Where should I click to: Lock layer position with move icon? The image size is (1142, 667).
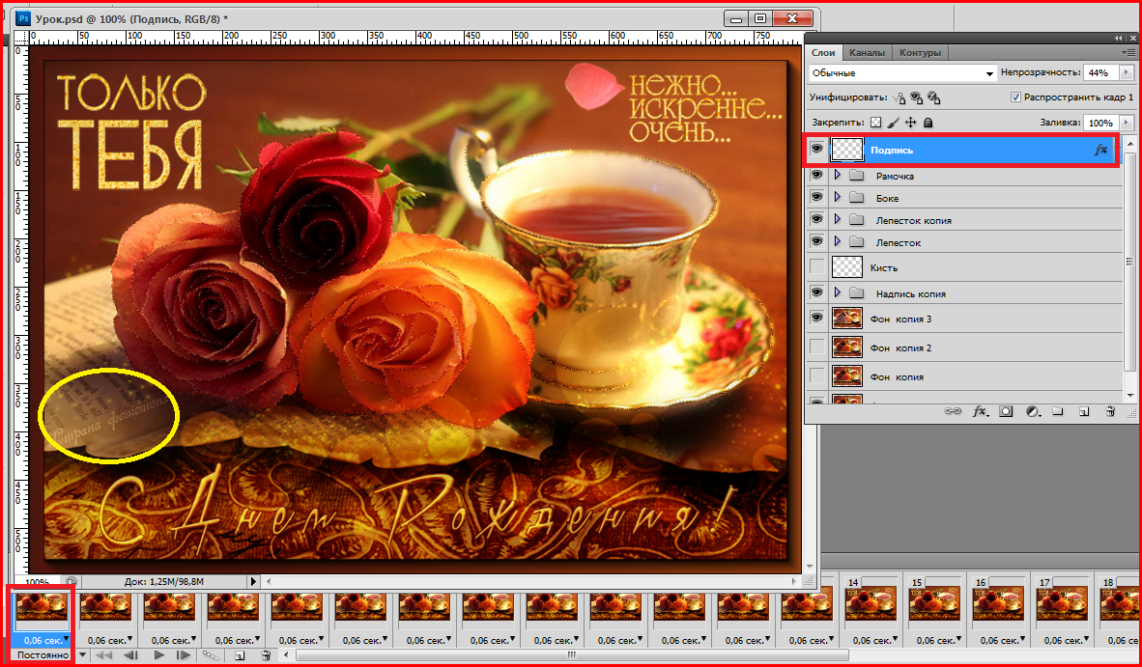click(910, 123)
